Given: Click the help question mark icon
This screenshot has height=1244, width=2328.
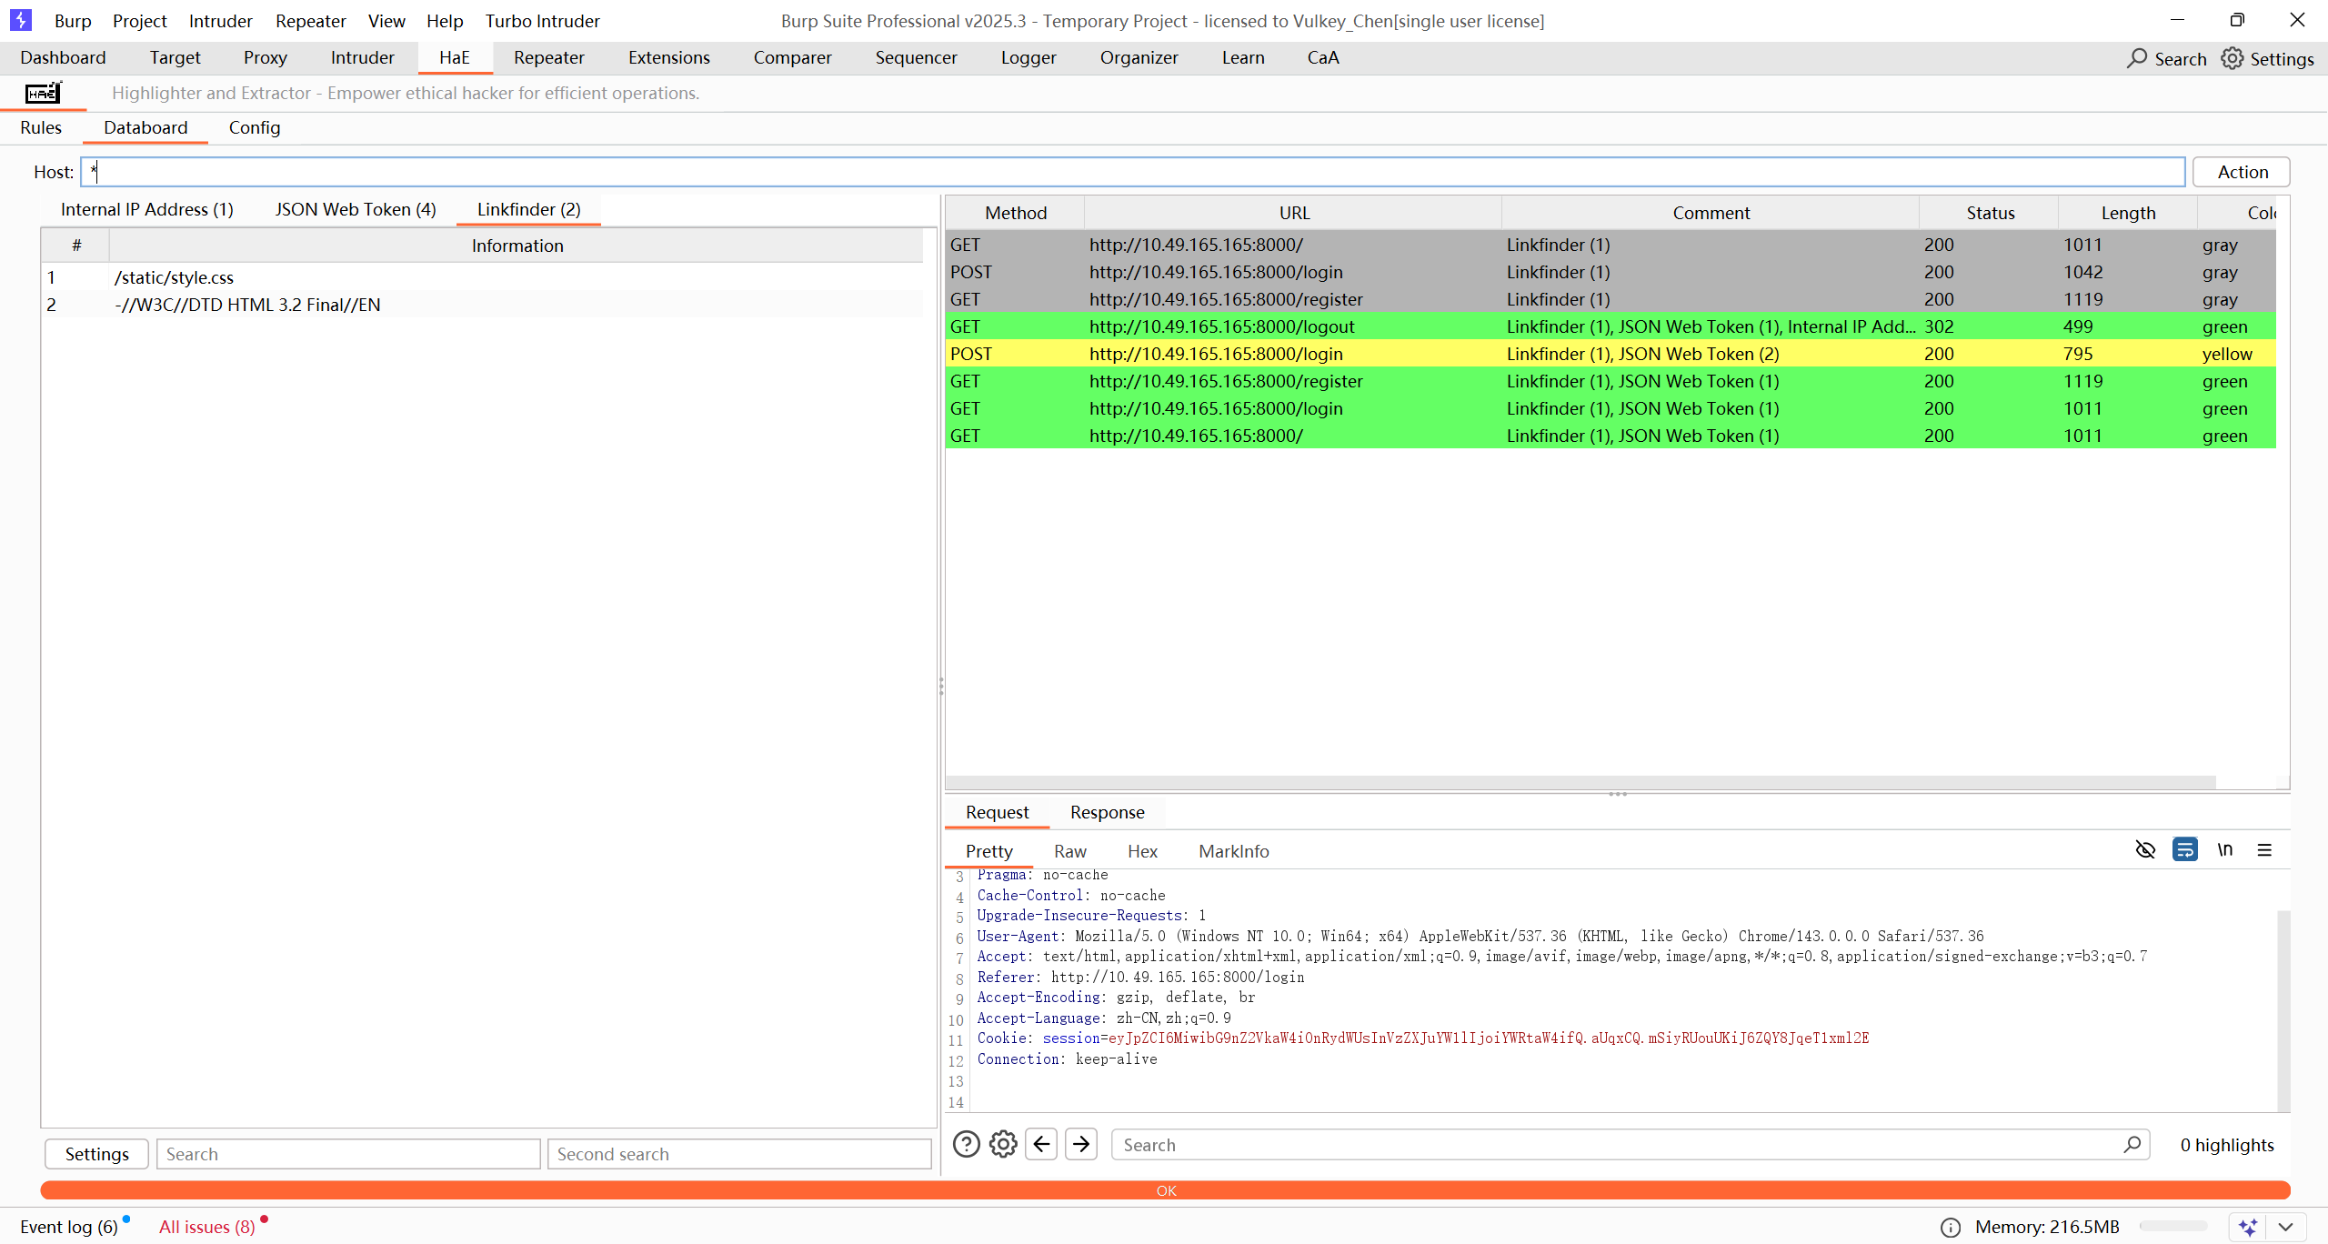Looking at the screenshot, I should 966,1144.
